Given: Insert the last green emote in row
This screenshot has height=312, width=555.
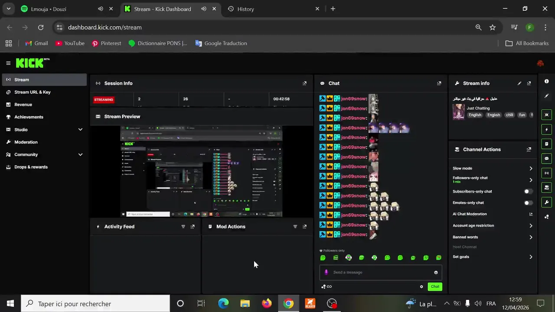Looking at the screenshot, I should [439, 257].
